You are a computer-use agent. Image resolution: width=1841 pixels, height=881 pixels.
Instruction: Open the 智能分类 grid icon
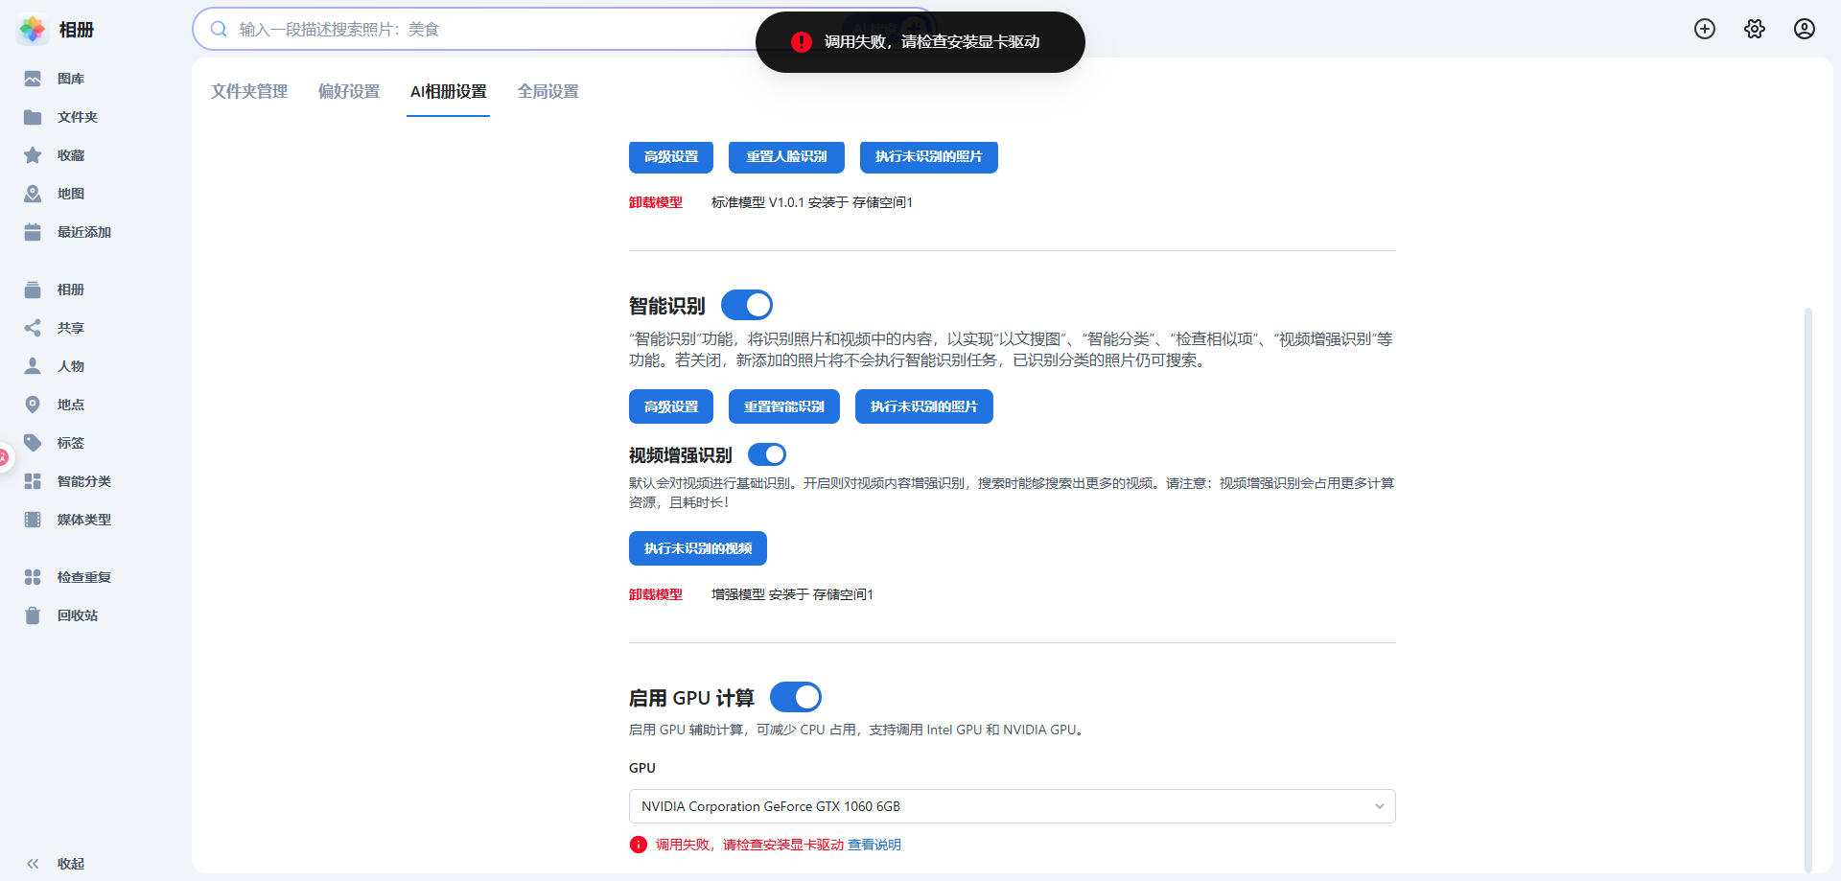(x=33, y=481)
